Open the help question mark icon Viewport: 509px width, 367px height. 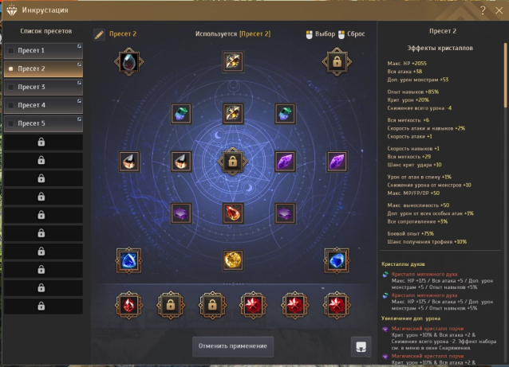[483, 10]
